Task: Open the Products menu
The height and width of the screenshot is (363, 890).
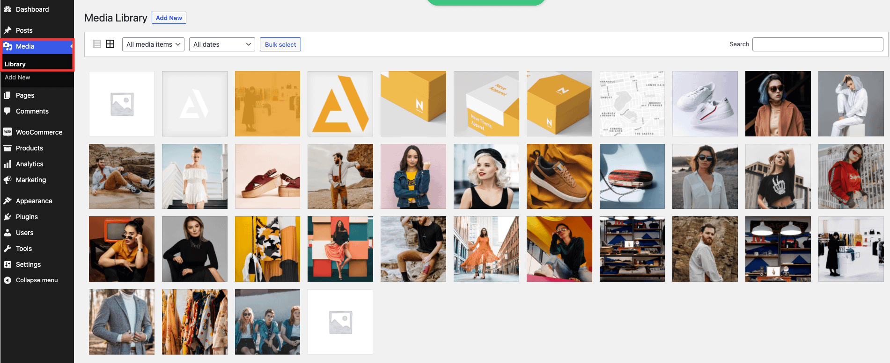Action: [x=29, y=148]
